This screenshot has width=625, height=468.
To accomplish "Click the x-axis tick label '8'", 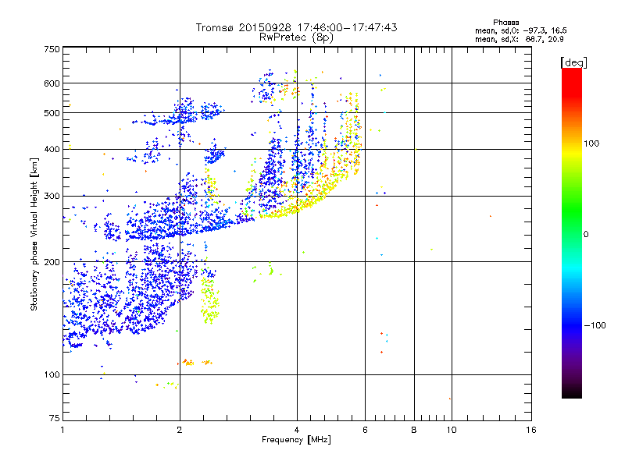I will click(x=414, y=430).
